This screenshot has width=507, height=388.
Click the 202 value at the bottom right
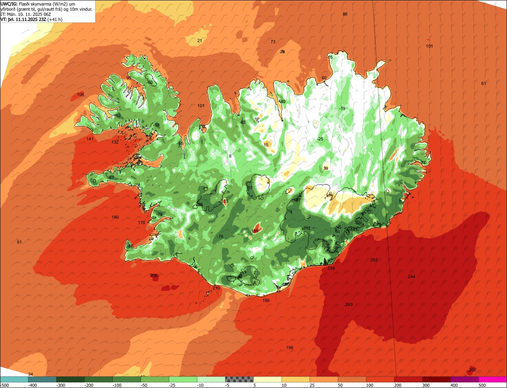pyautogui.click(x=473, y=370)
